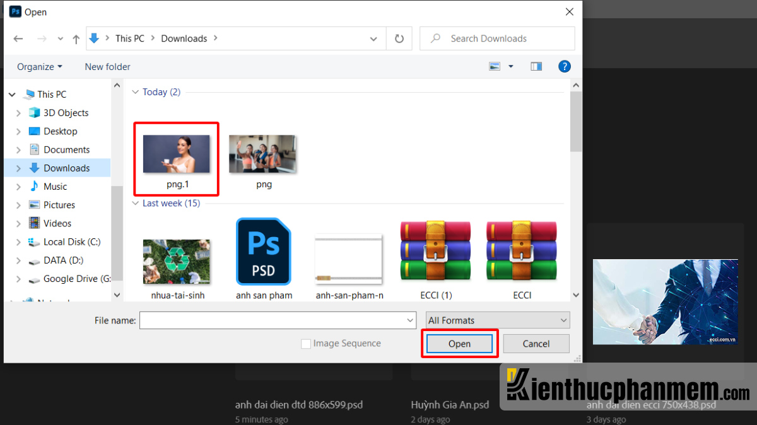The height and width of the screenshot is (425, 757).
Task: Open the Organize dropdown menu
Action: point(40,66)
